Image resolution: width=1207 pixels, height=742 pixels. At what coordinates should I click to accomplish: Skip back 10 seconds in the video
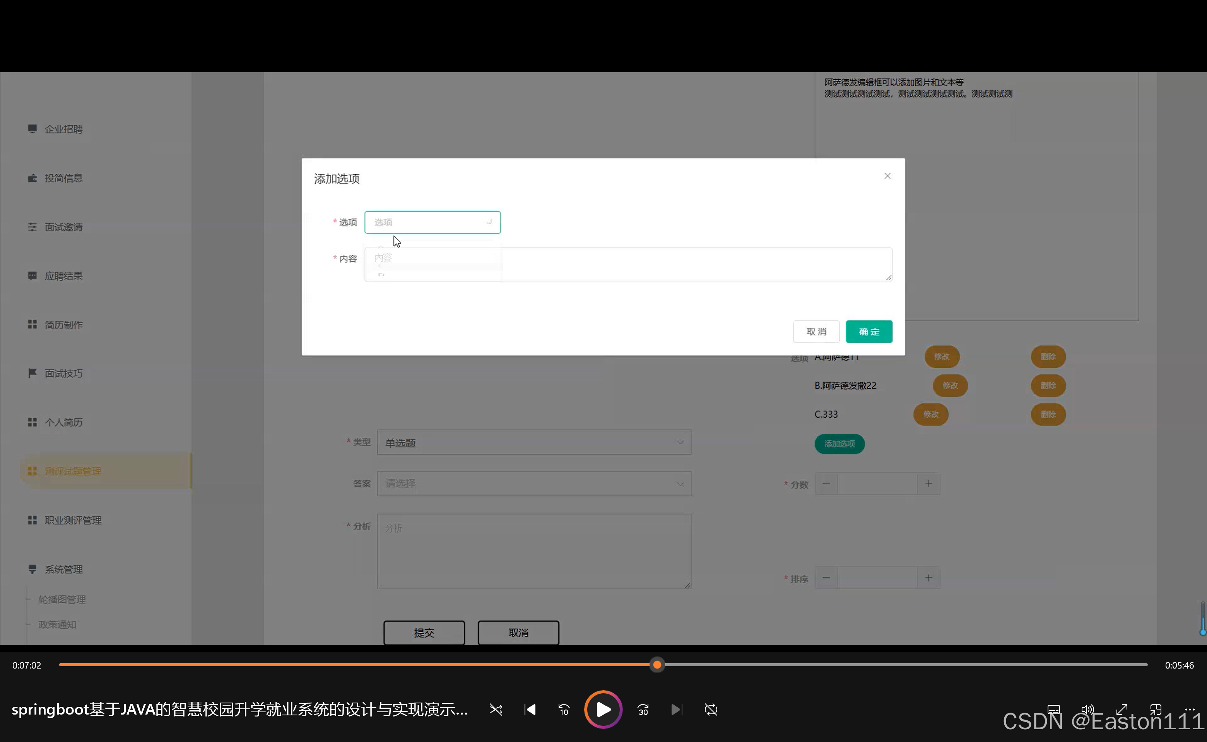coord(564,710)
